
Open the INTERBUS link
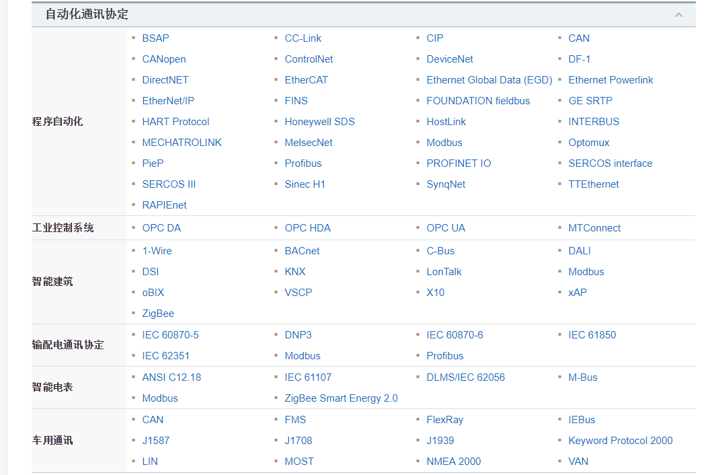pos(594,122)
